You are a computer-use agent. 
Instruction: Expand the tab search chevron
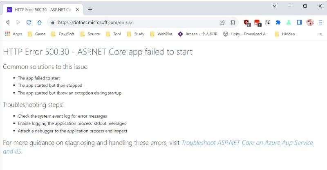274,6
